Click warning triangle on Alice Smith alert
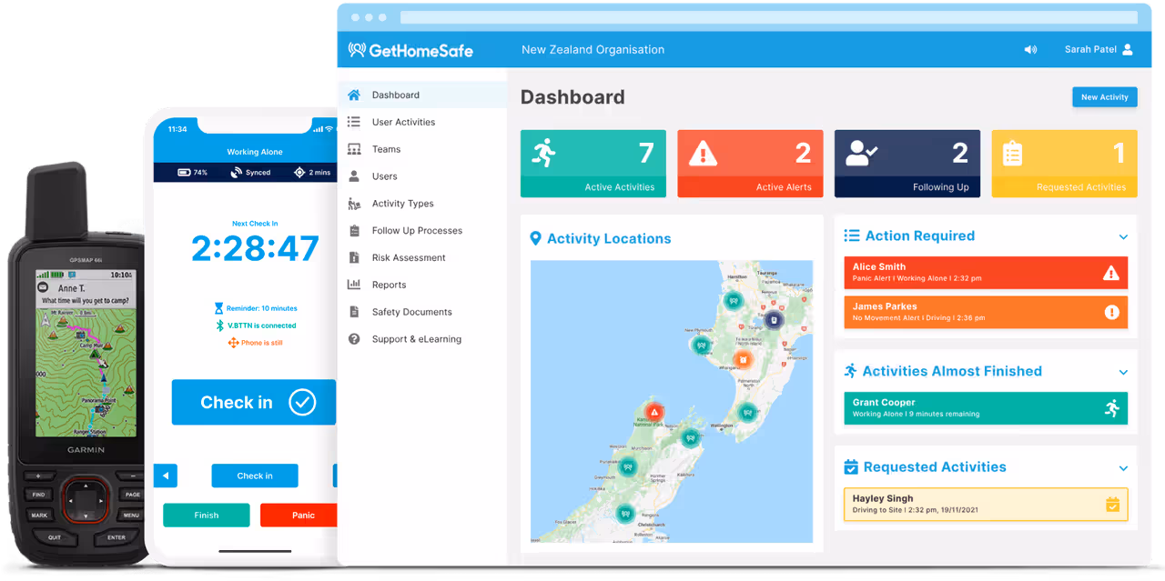This screenshot has height=581, width=1165. point(1110,273)
